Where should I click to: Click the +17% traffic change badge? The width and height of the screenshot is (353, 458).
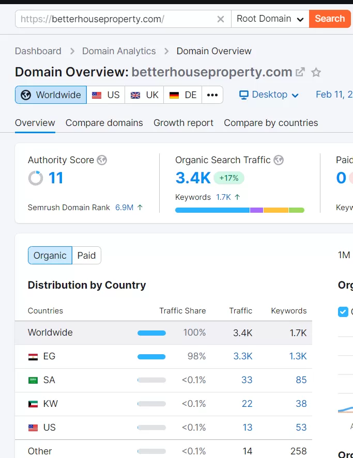click(x=229, y=178)
